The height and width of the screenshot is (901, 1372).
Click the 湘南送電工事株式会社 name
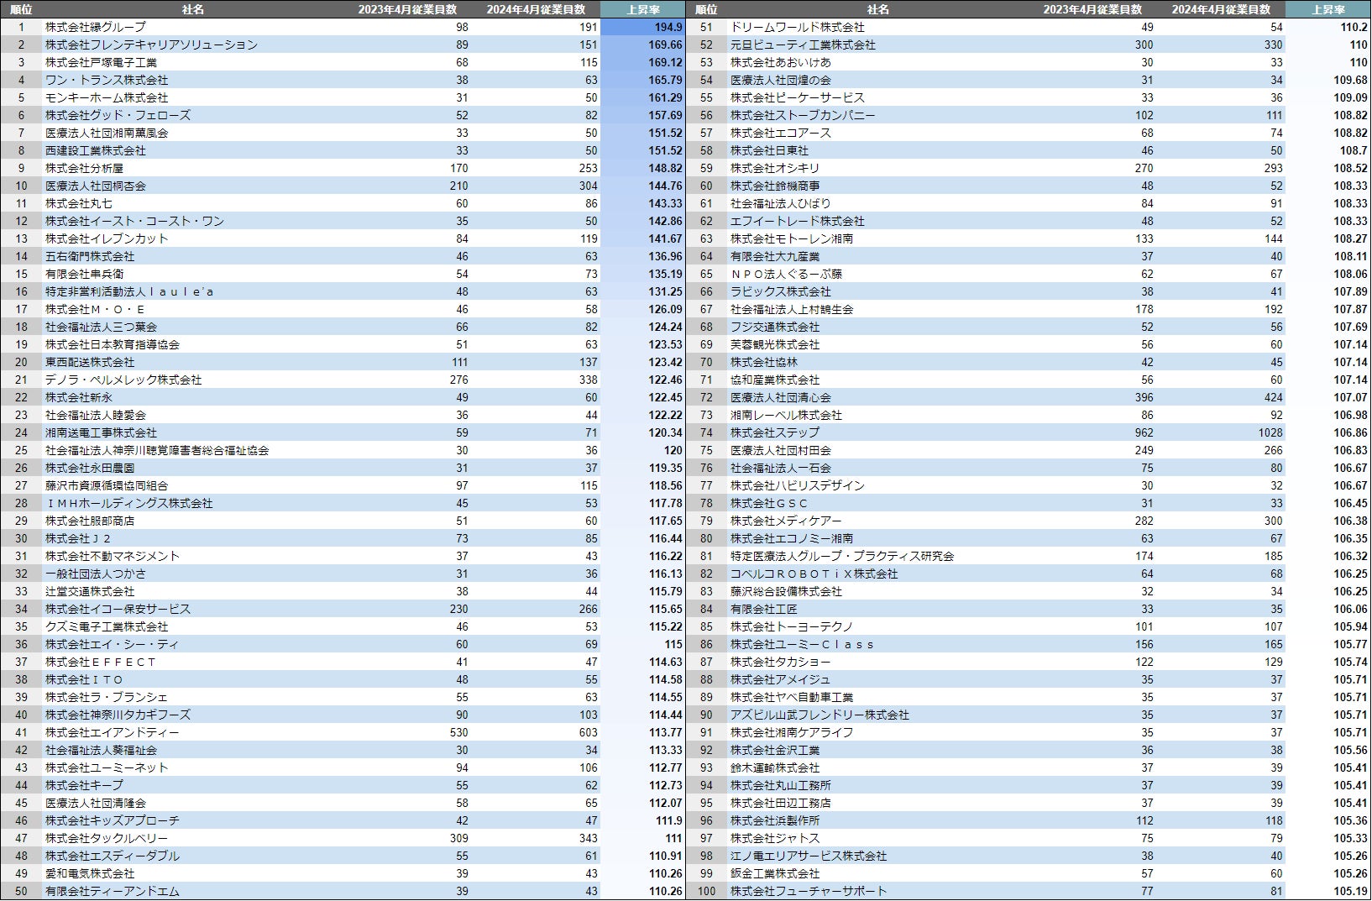(x=101, y=432)
